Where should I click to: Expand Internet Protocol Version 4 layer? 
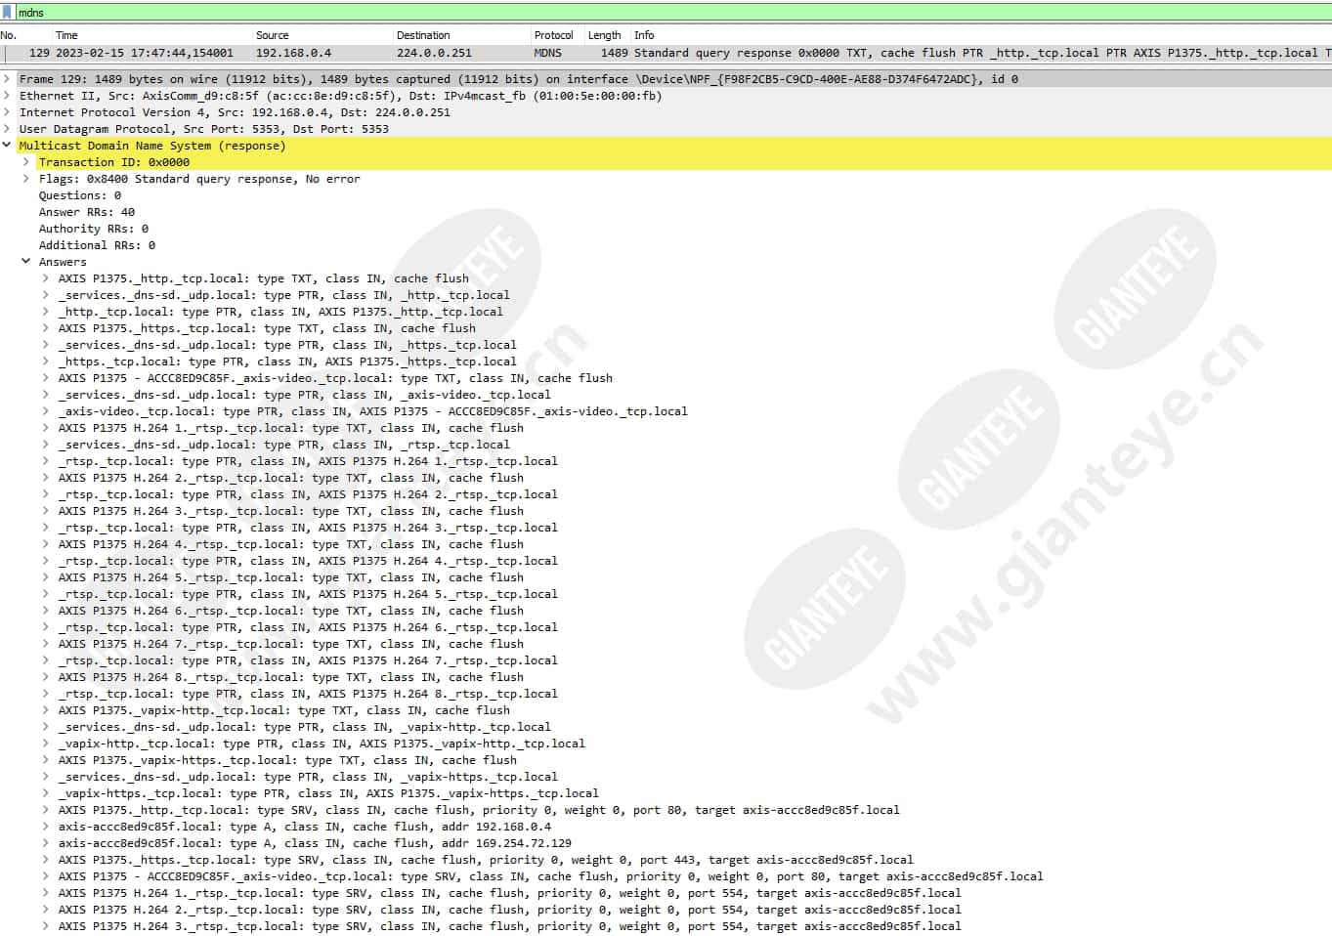(x=8, y=112)
